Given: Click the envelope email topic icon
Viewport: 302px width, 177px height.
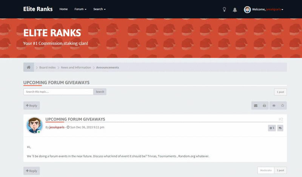Looking at the screenshot, I should 256,105.
